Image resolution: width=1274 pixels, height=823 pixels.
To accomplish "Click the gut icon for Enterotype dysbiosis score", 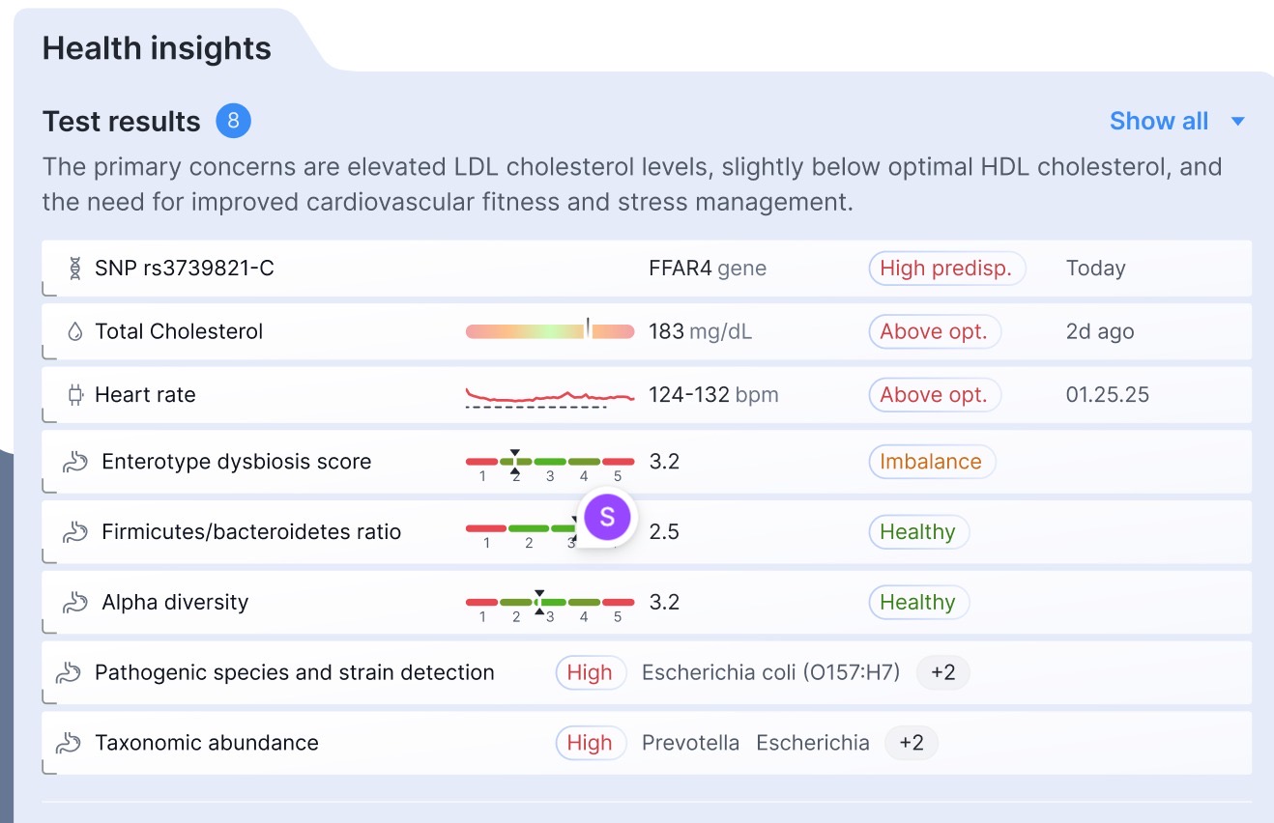I will pos(75,462).
